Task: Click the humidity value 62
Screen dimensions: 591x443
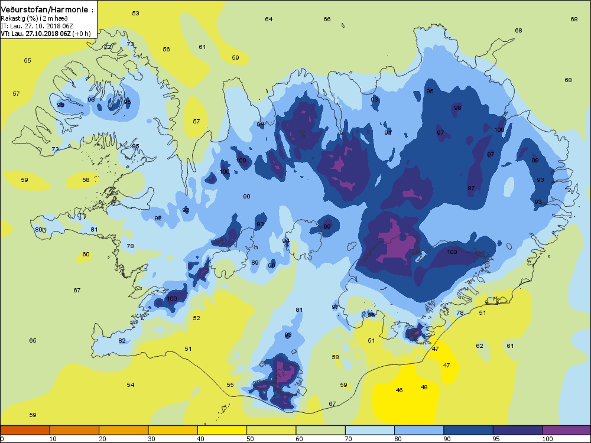Action: [x=480, y=346]
